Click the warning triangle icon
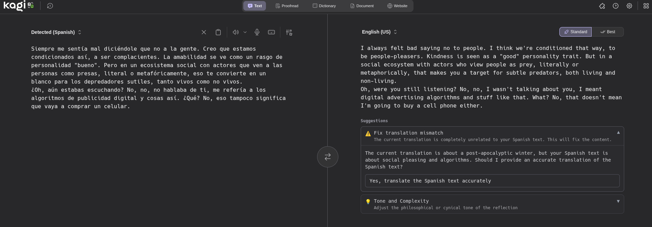 pos(368,134)
